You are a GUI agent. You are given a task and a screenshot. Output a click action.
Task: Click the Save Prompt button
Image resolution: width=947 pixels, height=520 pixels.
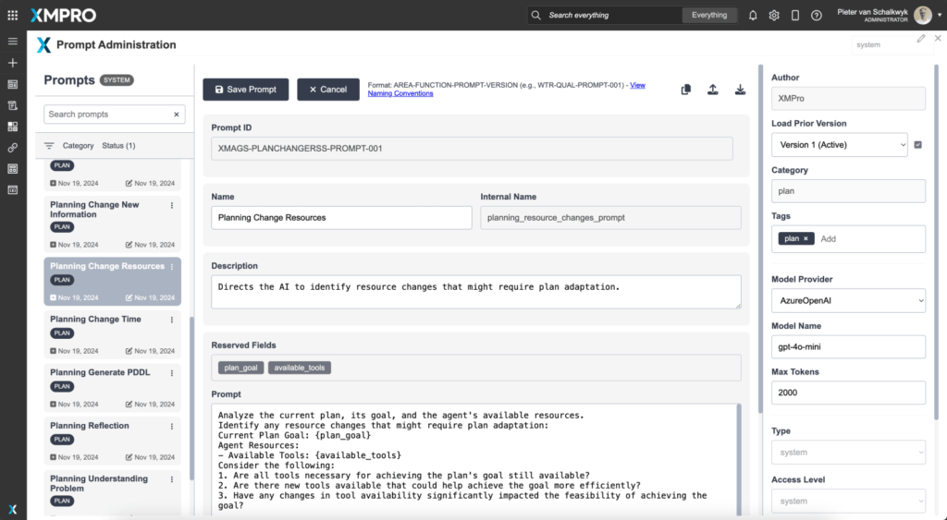point(245,90)
